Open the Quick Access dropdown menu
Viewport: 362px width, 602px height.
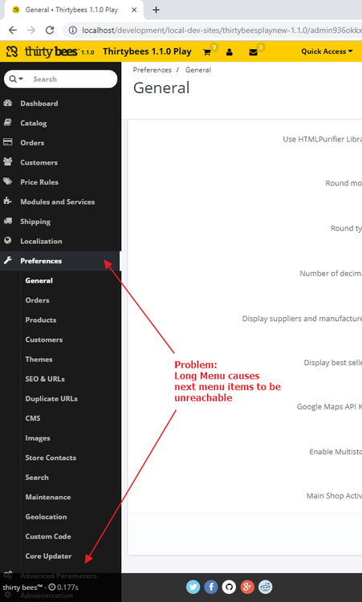(327, 51)
